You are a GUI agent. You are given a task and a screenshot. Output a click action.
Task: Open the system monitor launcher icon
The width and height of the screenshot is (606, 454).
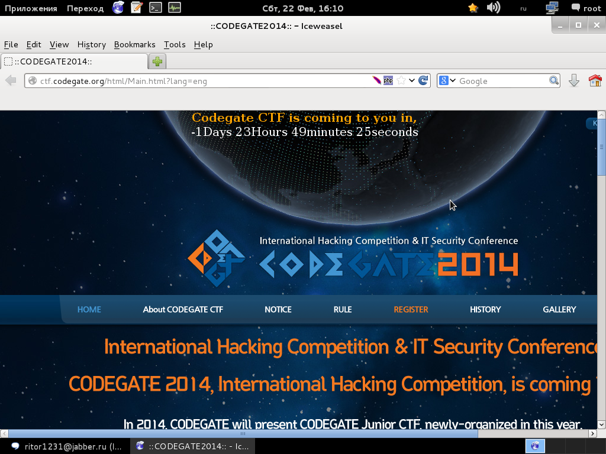[x=175, y=8]
